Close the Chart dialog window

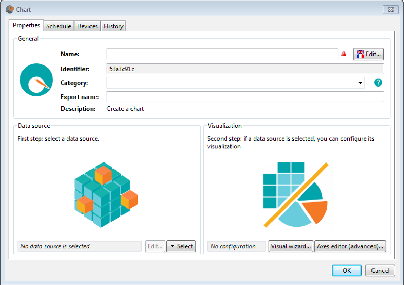390,10
